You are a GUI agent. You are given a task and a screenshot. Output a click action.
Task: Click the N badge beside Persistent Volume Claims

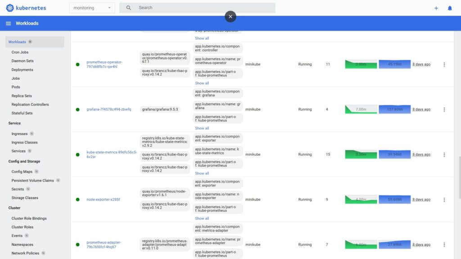click(58, 180)
